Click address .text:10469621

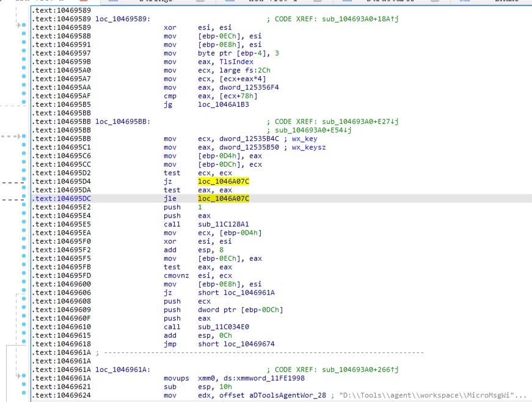coord(62,387)
